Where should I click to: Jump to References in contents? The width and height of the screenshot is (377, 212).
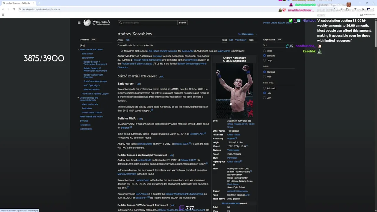click(85, 125)
